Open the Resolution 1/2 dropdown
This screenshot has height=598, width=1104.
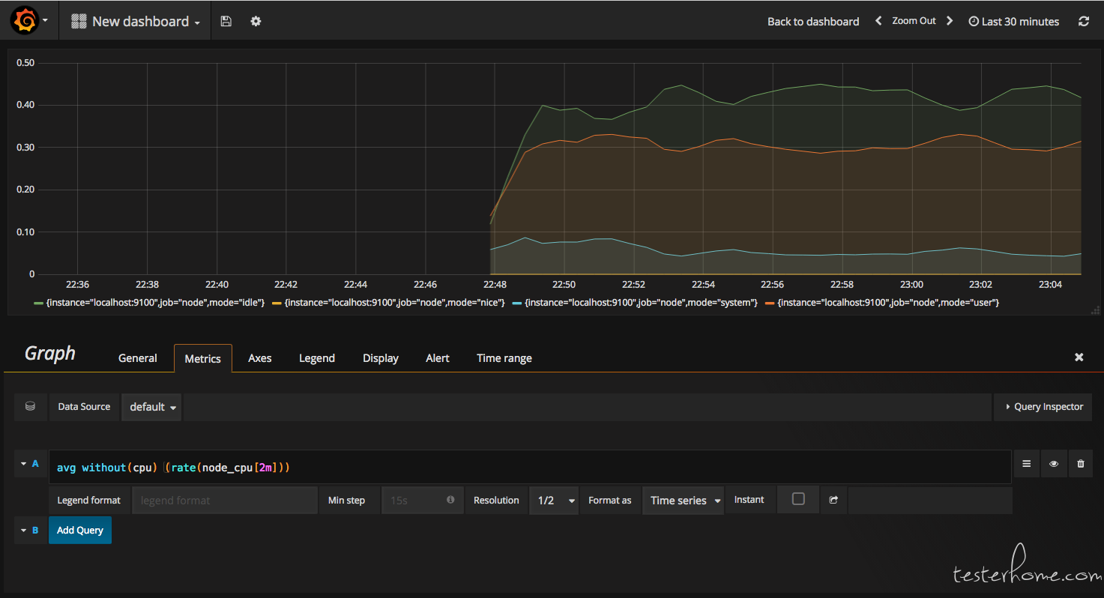click(x=554, y=500)
